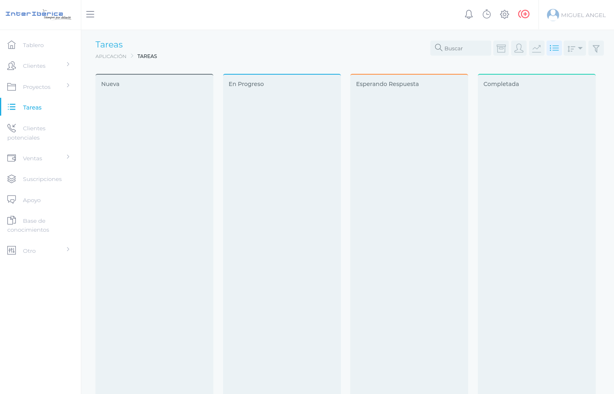Expand the Clientes submenu chevron
Screen dimensions: 614x394
coord(68,64)
